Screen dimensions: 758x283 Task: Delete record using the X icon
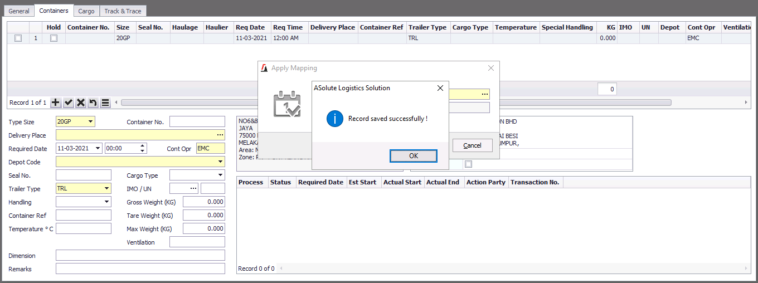[x=81, y=103]
